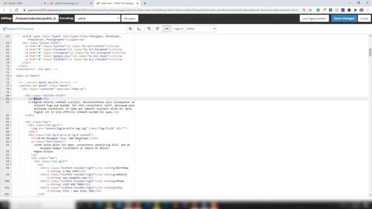Collapse code fold at line 64
Screen dimensions: 372x209
pyautogui.click(x=10, y=43)
